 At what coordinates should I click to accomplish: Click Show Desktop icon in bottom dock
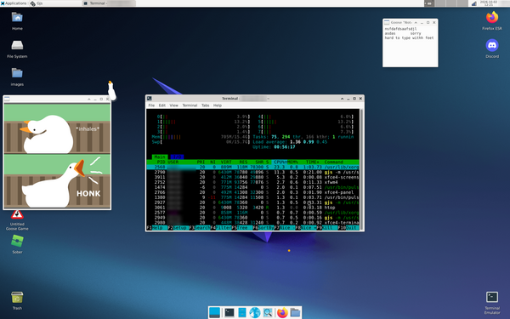coord(215,312)
